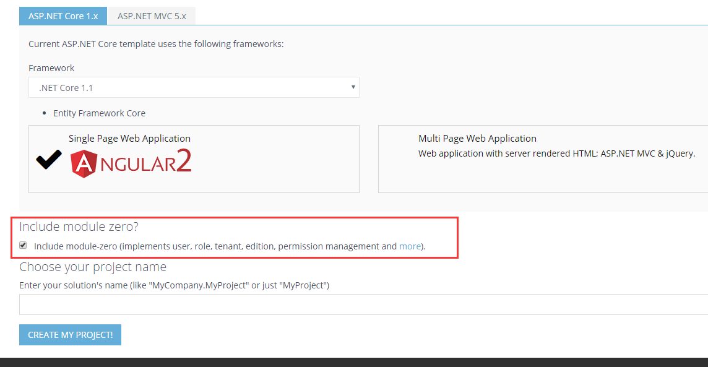Click the CREATE MY PROJECT! button
The height and width of the screenshot is (367, 708).
click(70, 334)
